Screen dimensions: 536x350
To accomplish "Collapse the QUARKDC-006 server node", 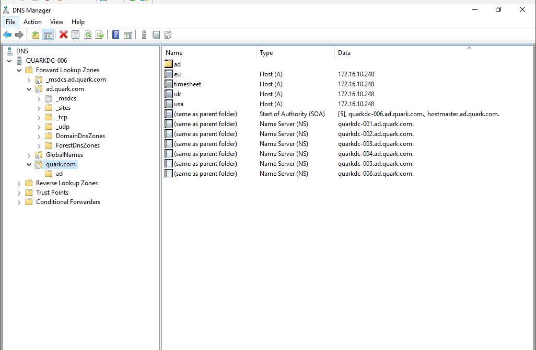I will pos(9,61).
